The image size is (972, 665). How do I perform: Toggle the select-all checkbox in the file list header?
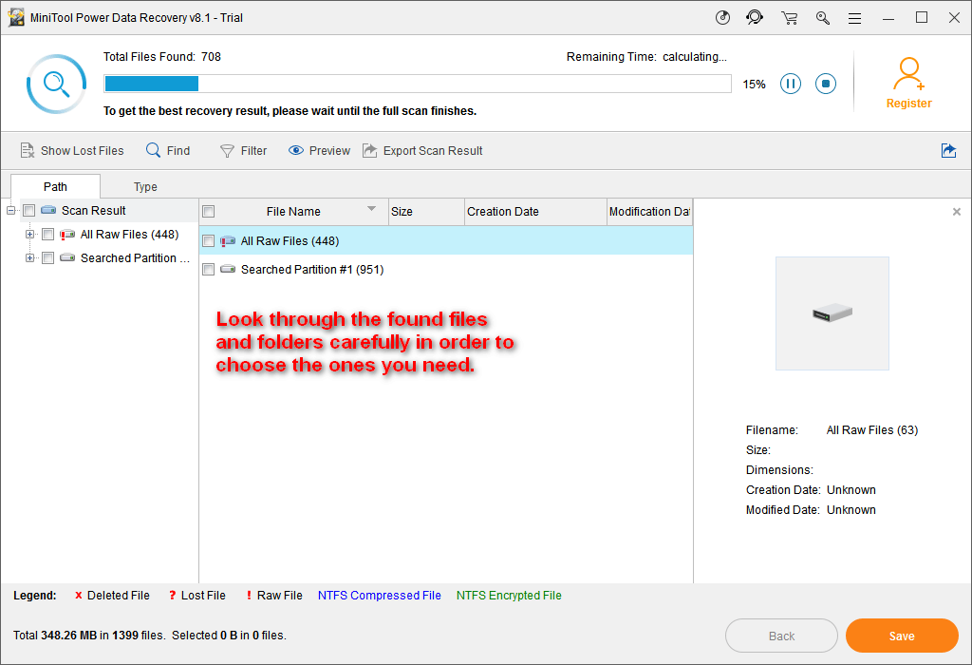[x=209, y=212]
